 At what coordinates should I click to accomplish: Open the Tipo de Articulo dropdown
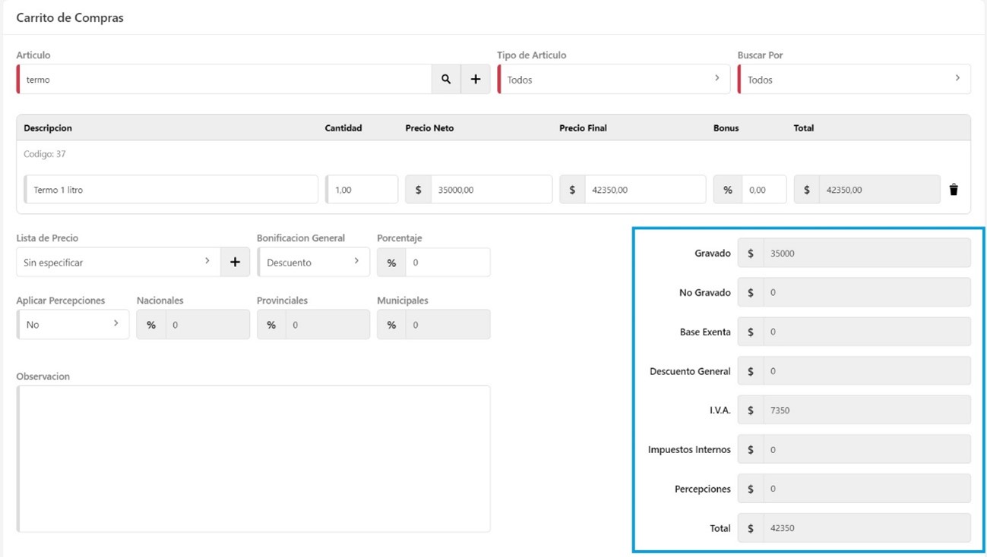click(613, 79)
